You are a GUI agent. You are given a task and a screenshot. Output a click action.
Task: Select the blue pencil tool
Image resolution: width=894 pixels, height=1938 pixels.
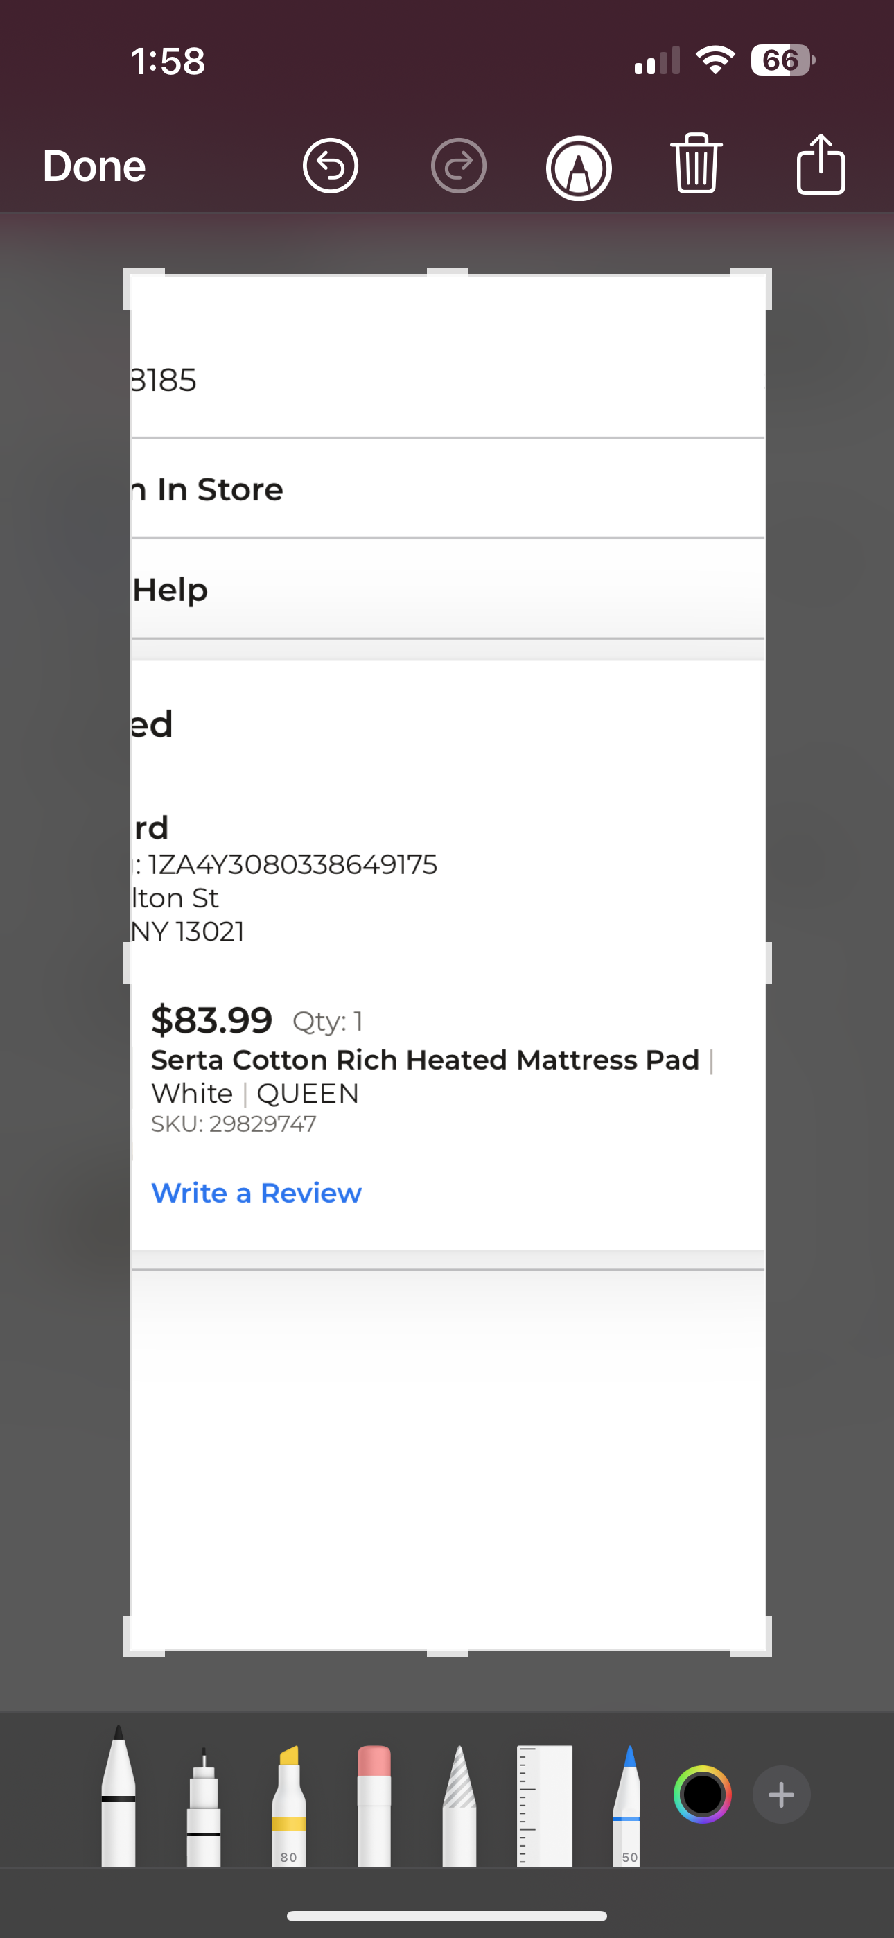tap(629, 1806)
